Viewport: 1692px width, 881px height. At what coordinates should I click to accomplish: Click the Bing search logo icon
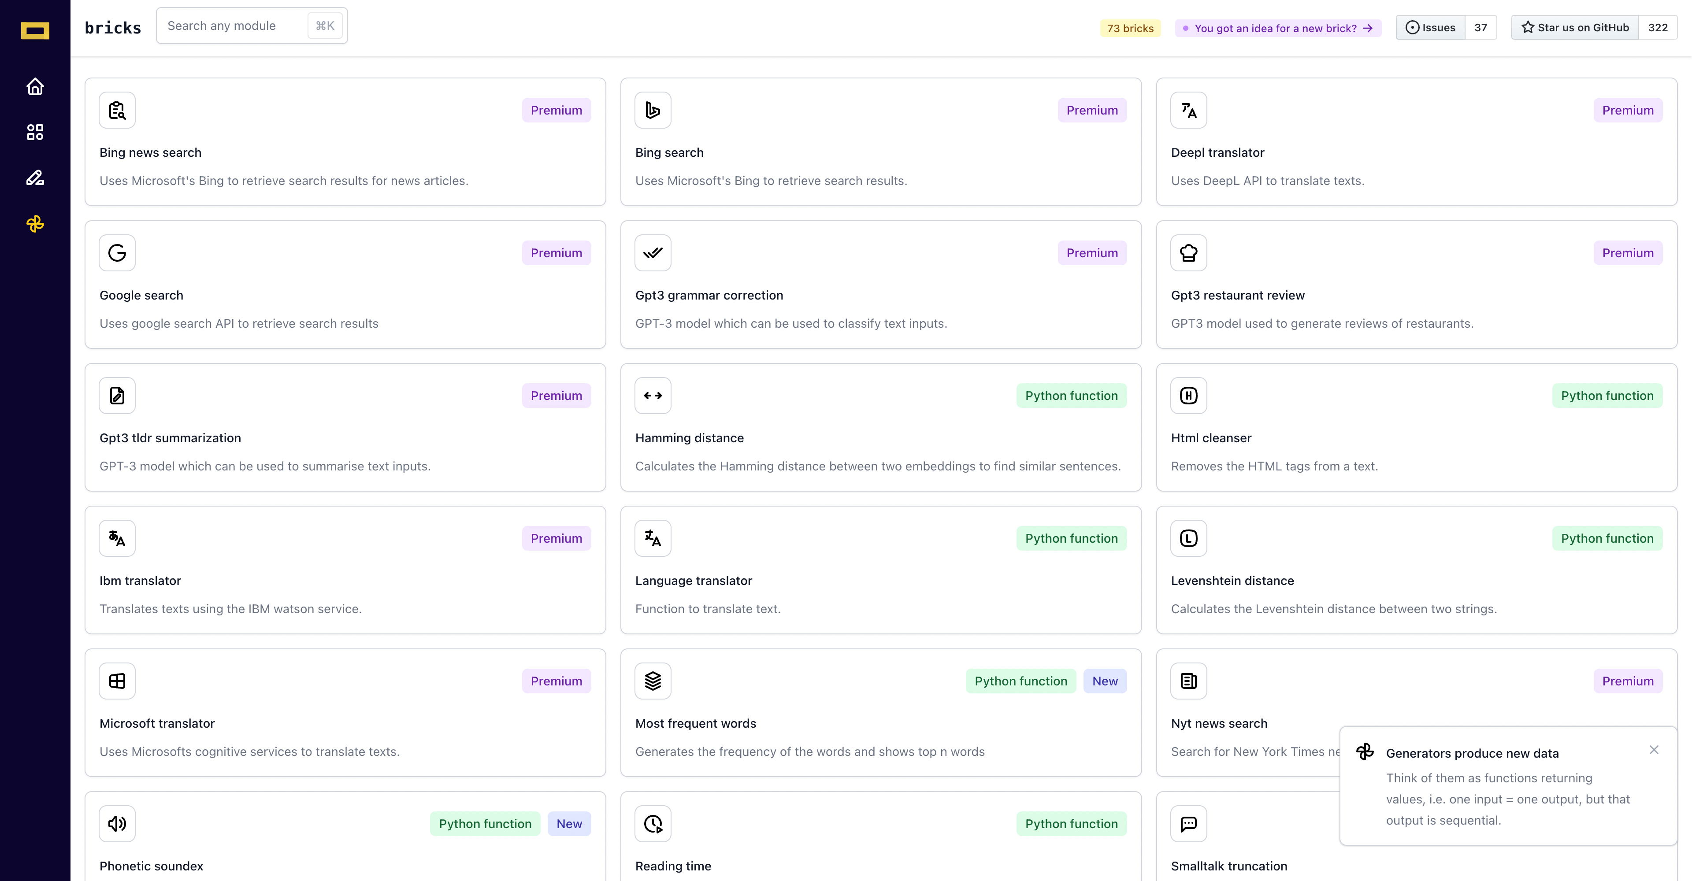pyautogui.click(x=653, y=110)
